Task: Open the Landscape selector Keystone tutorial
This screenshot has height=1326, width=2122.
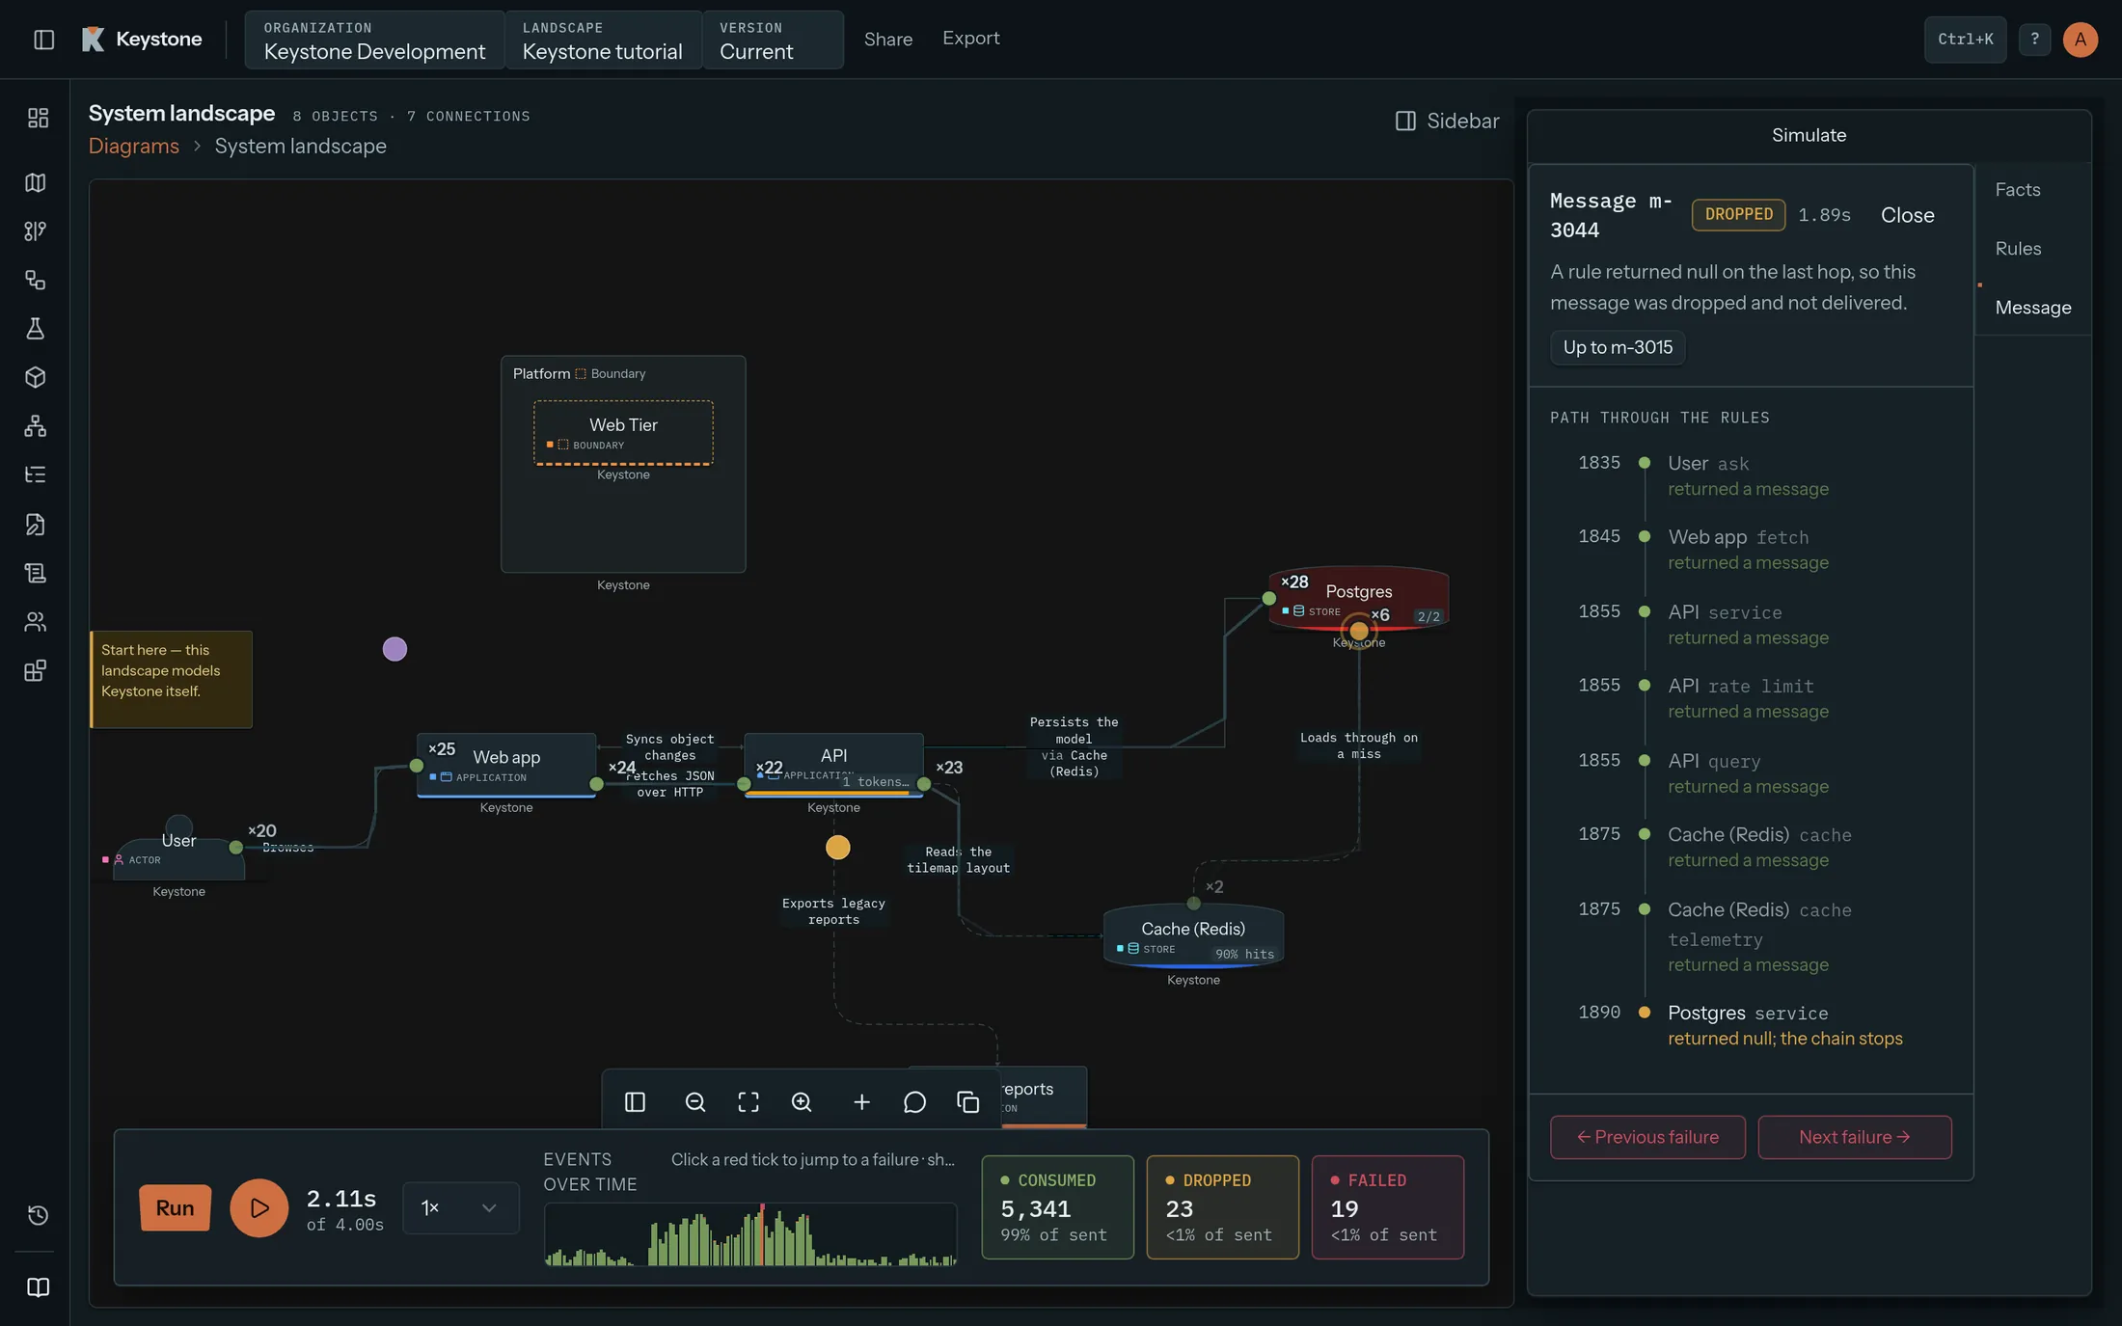Action: click(x=603, y=41)
